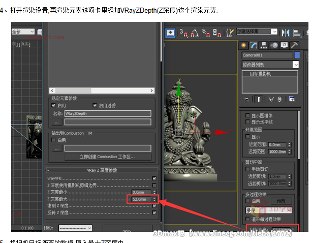
Task: Toggle 显示 checkbox under 环境范围
Action: coord(247,137)
